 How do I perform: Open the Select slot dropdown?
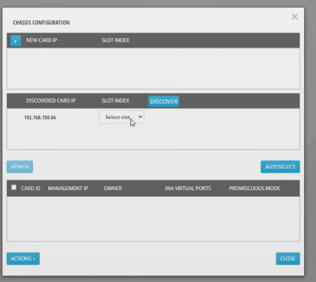point(121,117)
